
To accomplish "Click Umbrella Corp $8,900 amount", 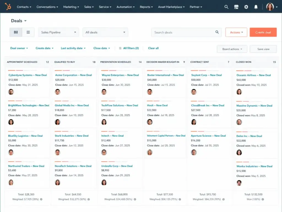I will pyautogui.click(x=105, y=170).
